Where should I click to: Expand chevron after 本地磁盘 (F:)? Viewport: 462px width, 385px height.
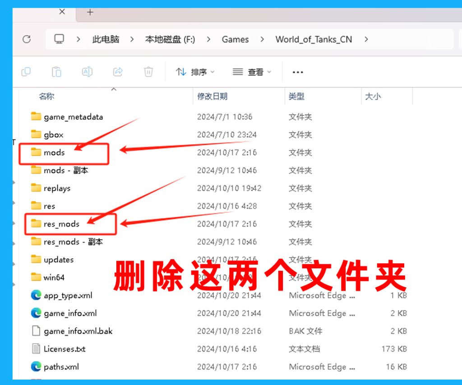point(208,39)
